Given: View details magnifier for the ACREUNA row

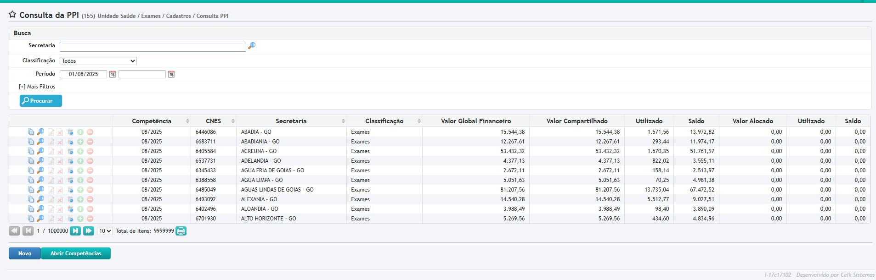Looking at the screenshot, I should click(x=40, y=151).
